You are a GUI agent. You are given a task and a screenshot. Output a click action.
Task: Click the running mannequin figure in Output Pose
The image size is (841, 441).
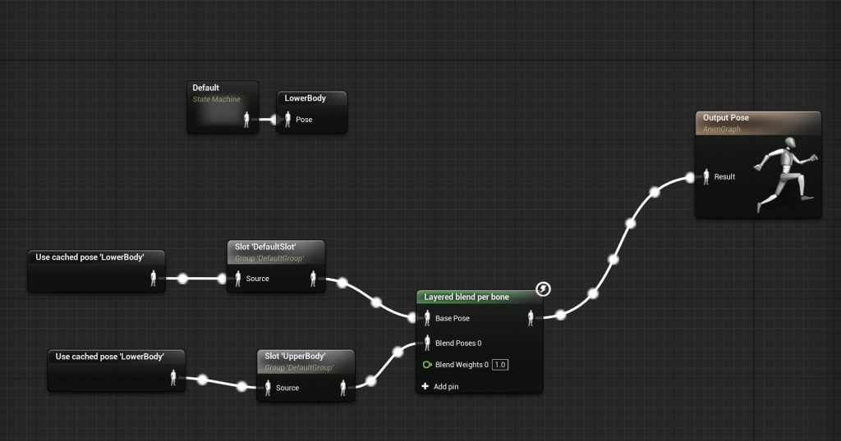(786, 174)
